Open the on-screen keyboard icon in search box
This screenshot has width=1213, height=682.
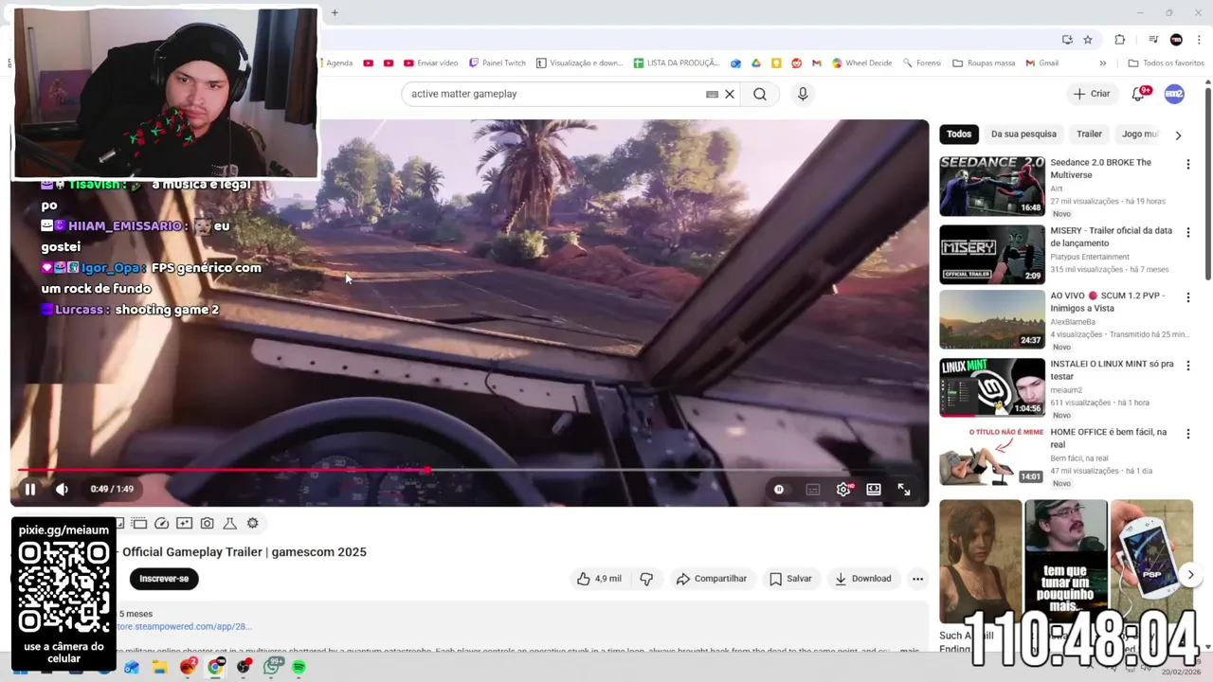[712, 94]
